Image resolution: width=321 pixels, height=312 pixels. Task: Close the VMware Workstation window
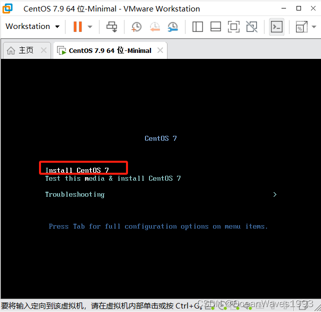pyautogui.click(x=313, y=8)
